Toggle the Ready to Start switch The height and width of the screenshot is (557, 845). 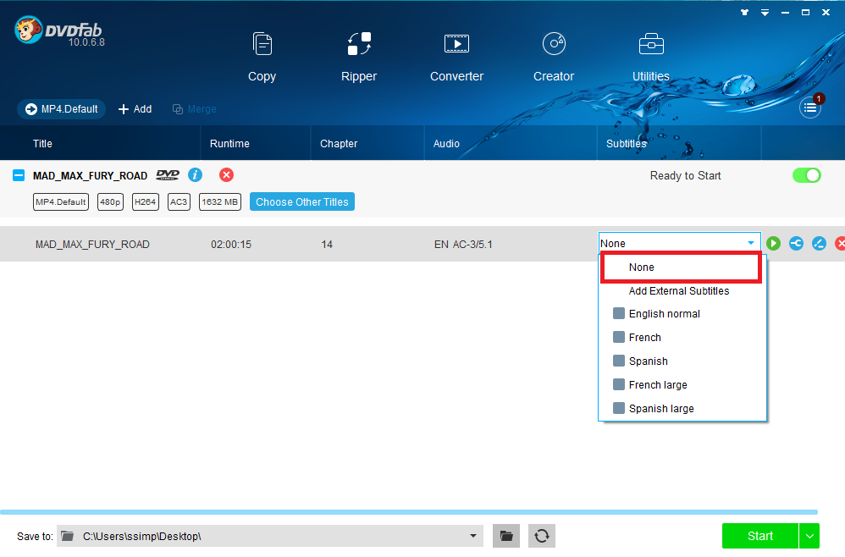pyautogui.click(x=807, y=175)
